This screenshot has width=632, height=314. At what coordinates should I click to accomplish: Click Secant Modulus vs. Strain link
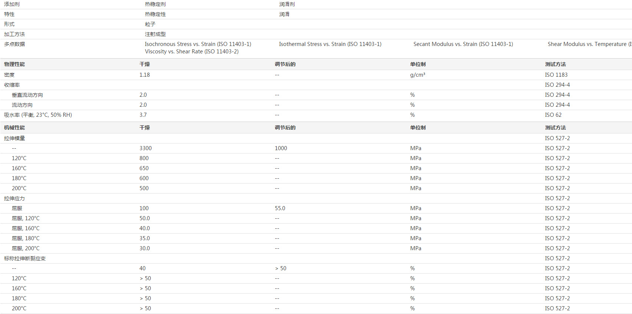463,44
